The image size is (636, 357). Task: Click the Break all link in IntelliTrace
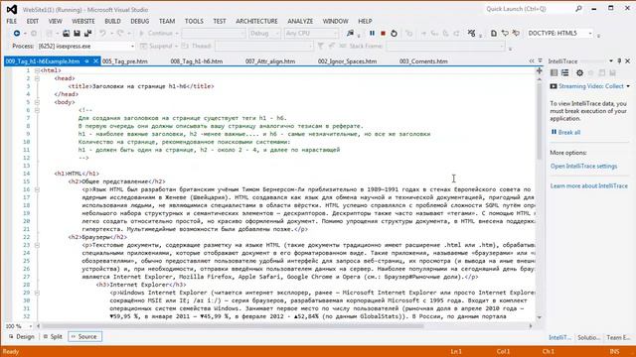pyautogui.click(x=569, y=132)
